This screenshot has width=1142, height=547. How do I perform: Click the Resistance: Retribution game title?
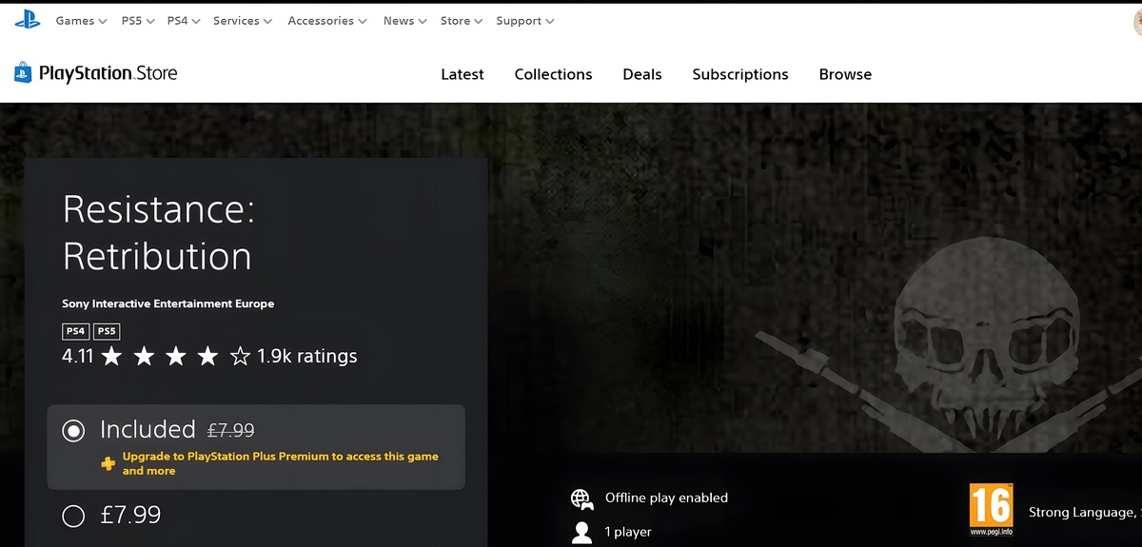coord(158,233)
